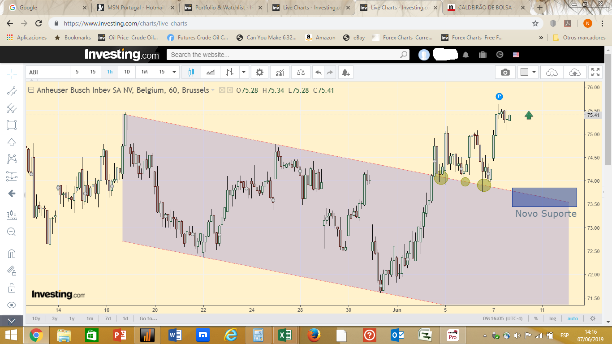The image size is (612, 344).
Task: Set chart range to 3y
Action: click(x=55, y=318)
